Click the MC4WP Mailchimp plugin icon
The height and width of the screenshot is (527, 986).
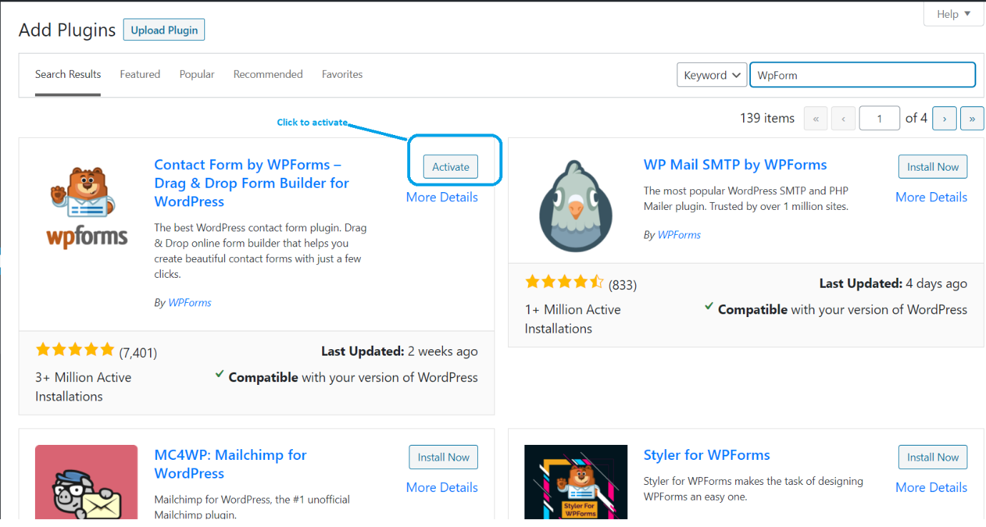86,483
